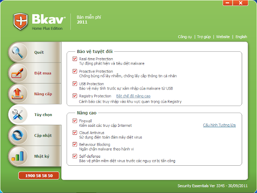The height and width of the screenshot is (193, 257).
Task: Click description Kiểm soát các truy cập Internet
Action: coord(105,126)
